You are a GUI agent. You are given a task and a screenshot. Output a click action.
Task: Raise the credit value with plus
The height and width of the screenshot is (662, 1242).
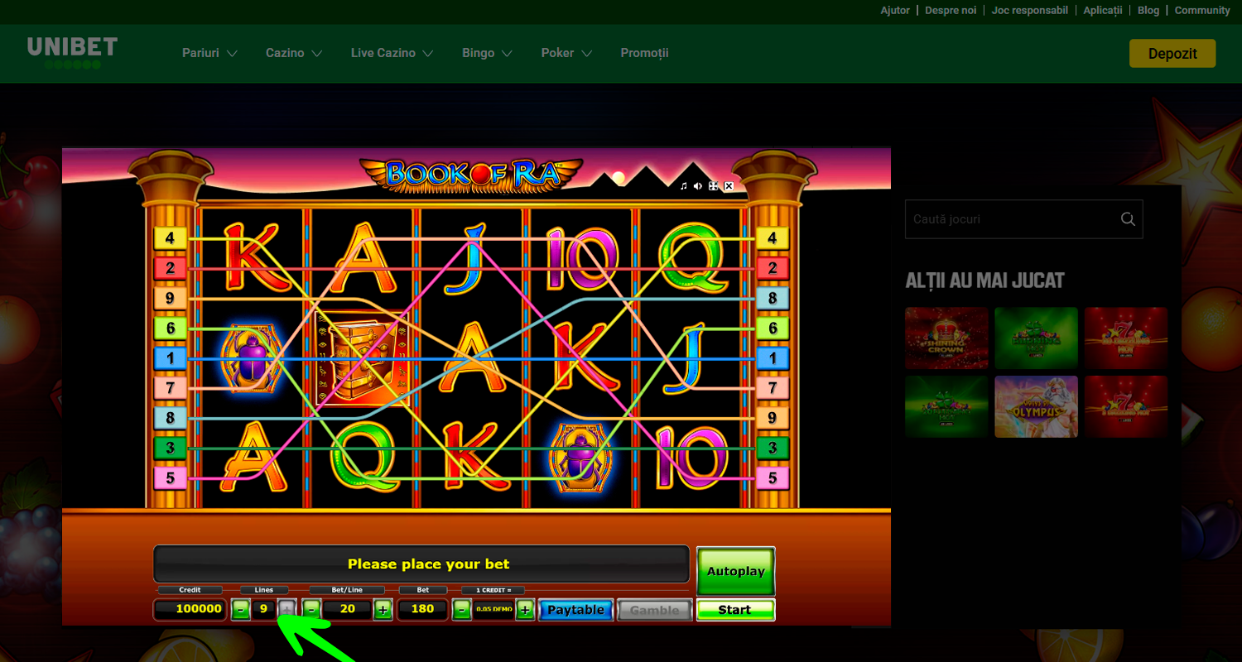click(x=525, y=610)
